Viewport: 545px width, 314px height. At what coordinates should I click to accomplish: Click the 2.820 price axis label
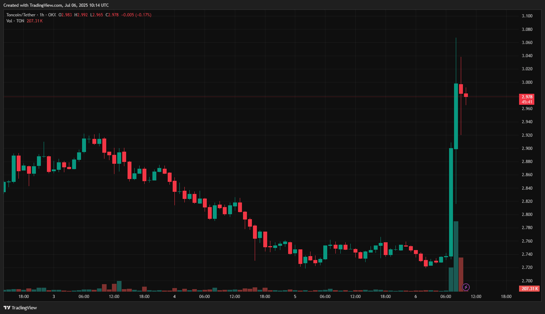[x=527, y=201]
